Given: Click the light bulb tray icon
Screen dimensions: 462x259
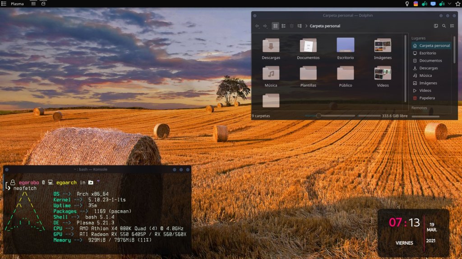Looking at the screenshot, I should click(x=407, y=4).
